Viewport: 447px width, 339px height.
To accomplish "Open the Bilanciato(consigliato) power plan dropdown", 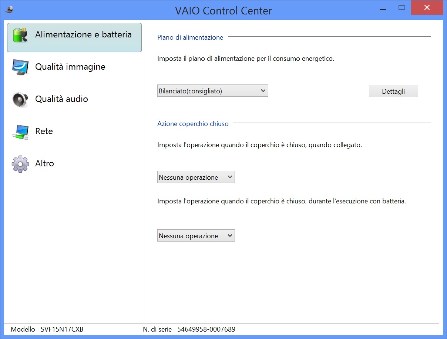I will [212, 91].
